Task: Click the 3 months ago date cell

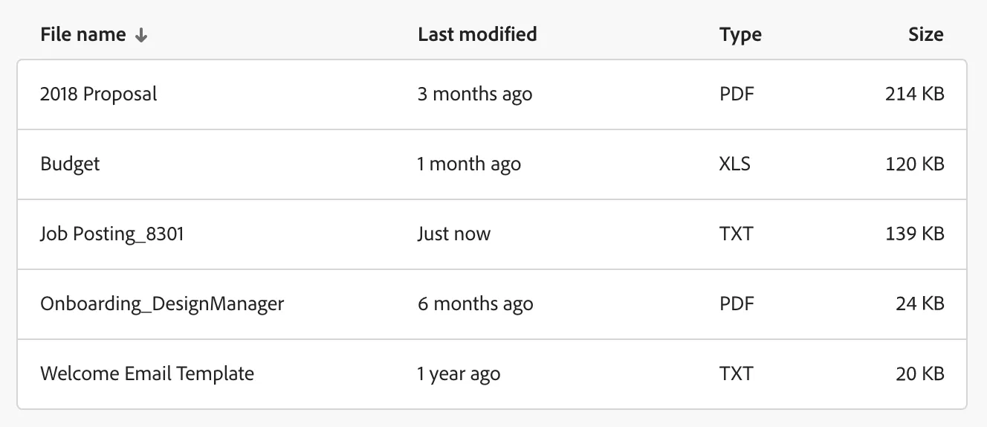Action: coord(475,94)
